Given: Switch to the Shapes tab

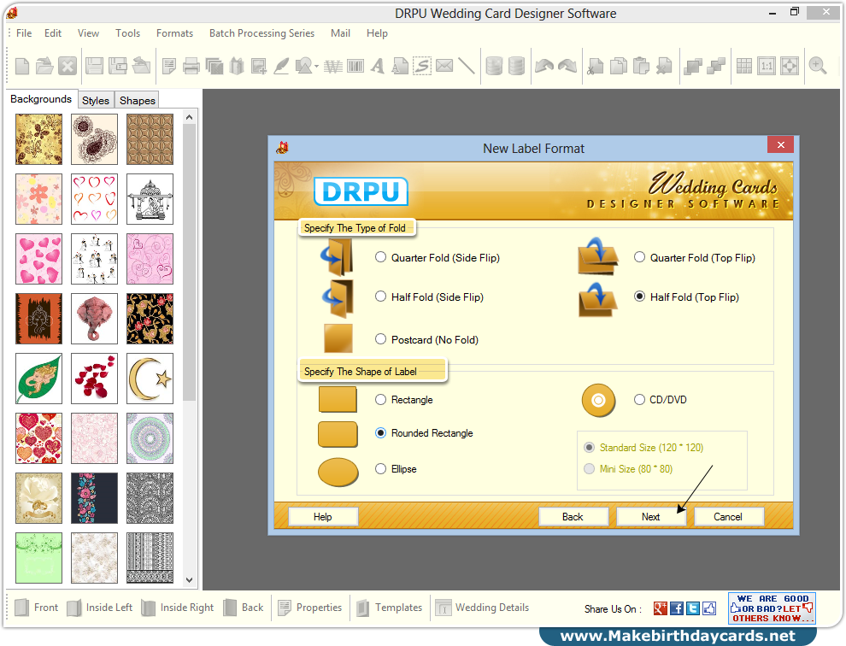Looking at the screenshot, I should (x=137, y=99).
